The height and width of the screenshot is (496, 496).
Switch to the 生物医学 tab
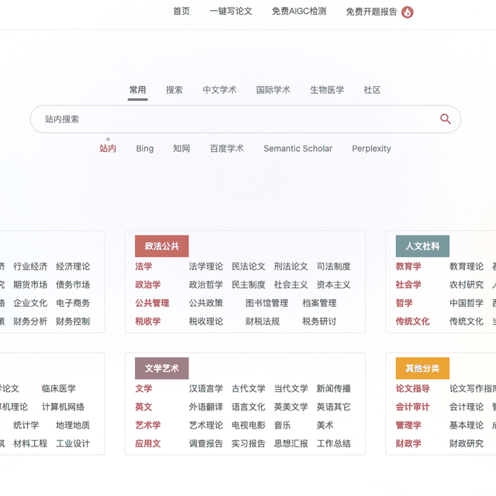[x=327, y=90]
